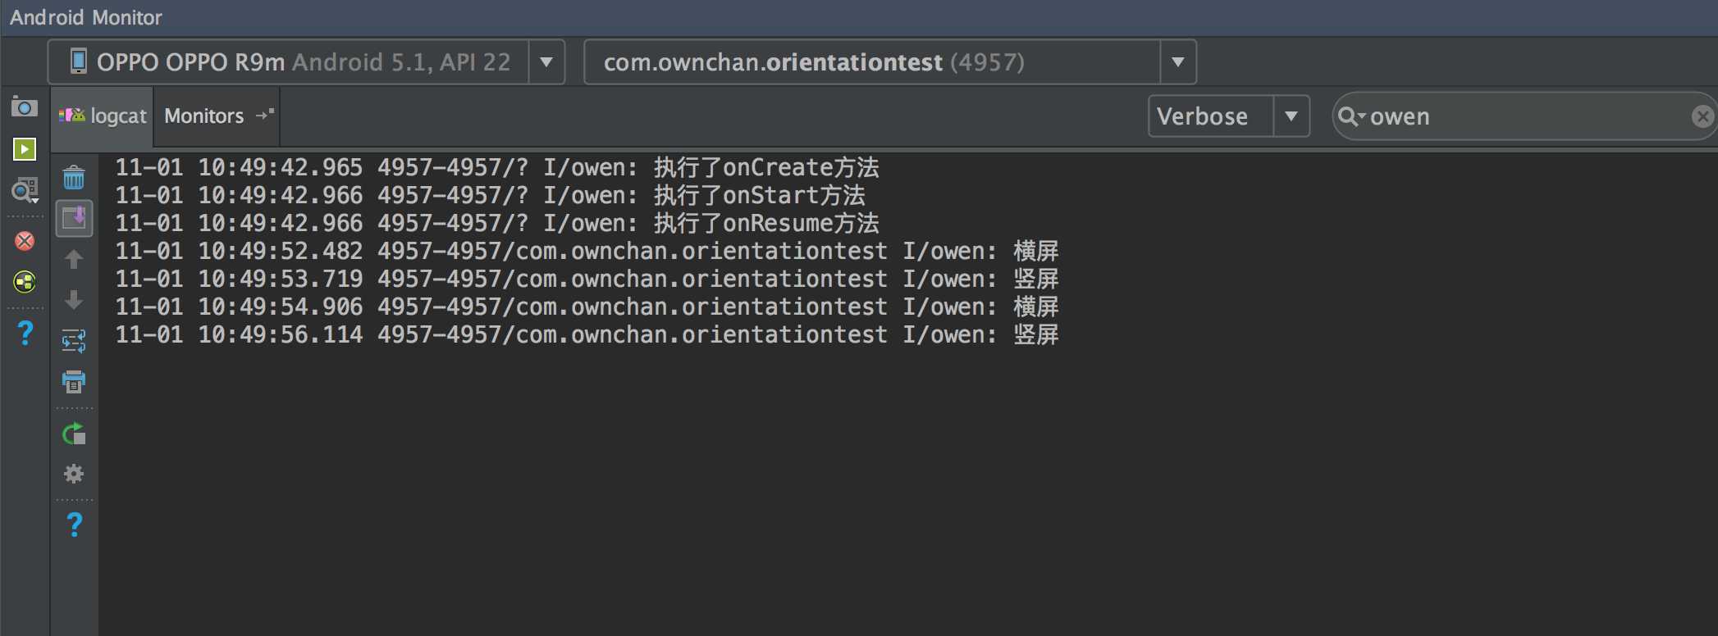Image resolution: width=1718 pixels, height=636 pixels.
Task: Click the Verbose dropdown arrow
Action: [x=1291, y=116]
